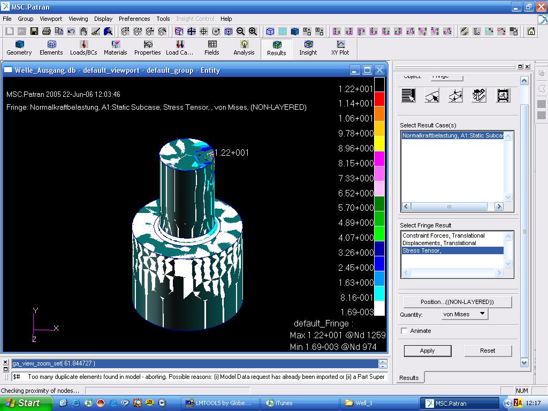Viewport: 548px width, 411px height.
Task: Open the File menu
Action: [x=7, y=19]
